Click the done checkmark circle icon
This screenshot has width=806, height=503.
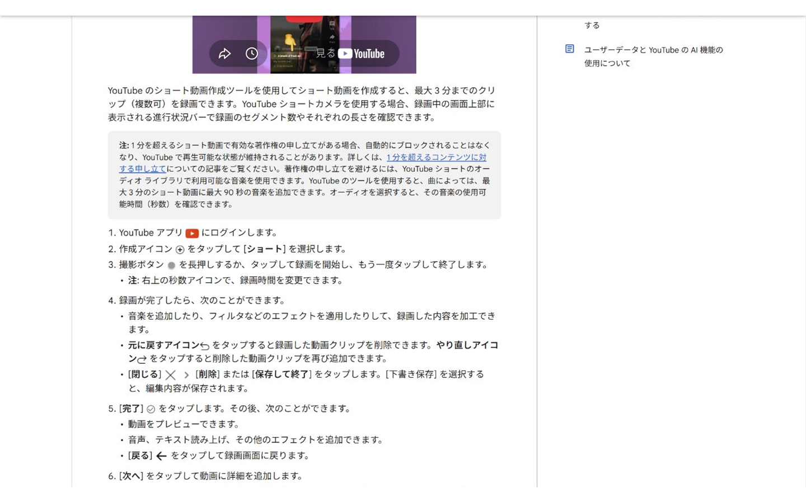(x=151, y=409)
